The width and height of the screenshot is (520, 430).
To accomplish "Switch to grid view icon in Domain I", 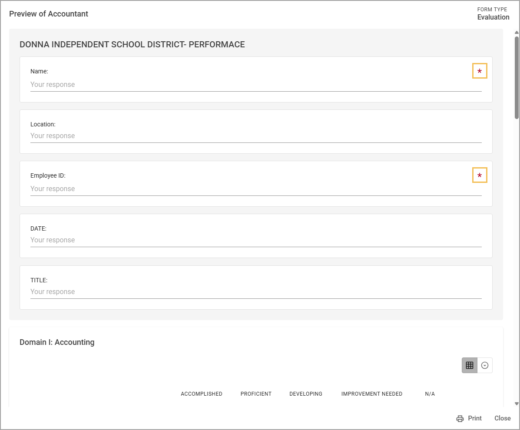I will pos(470,365).
